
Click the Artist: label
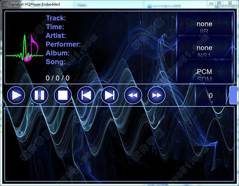point(56,36)
